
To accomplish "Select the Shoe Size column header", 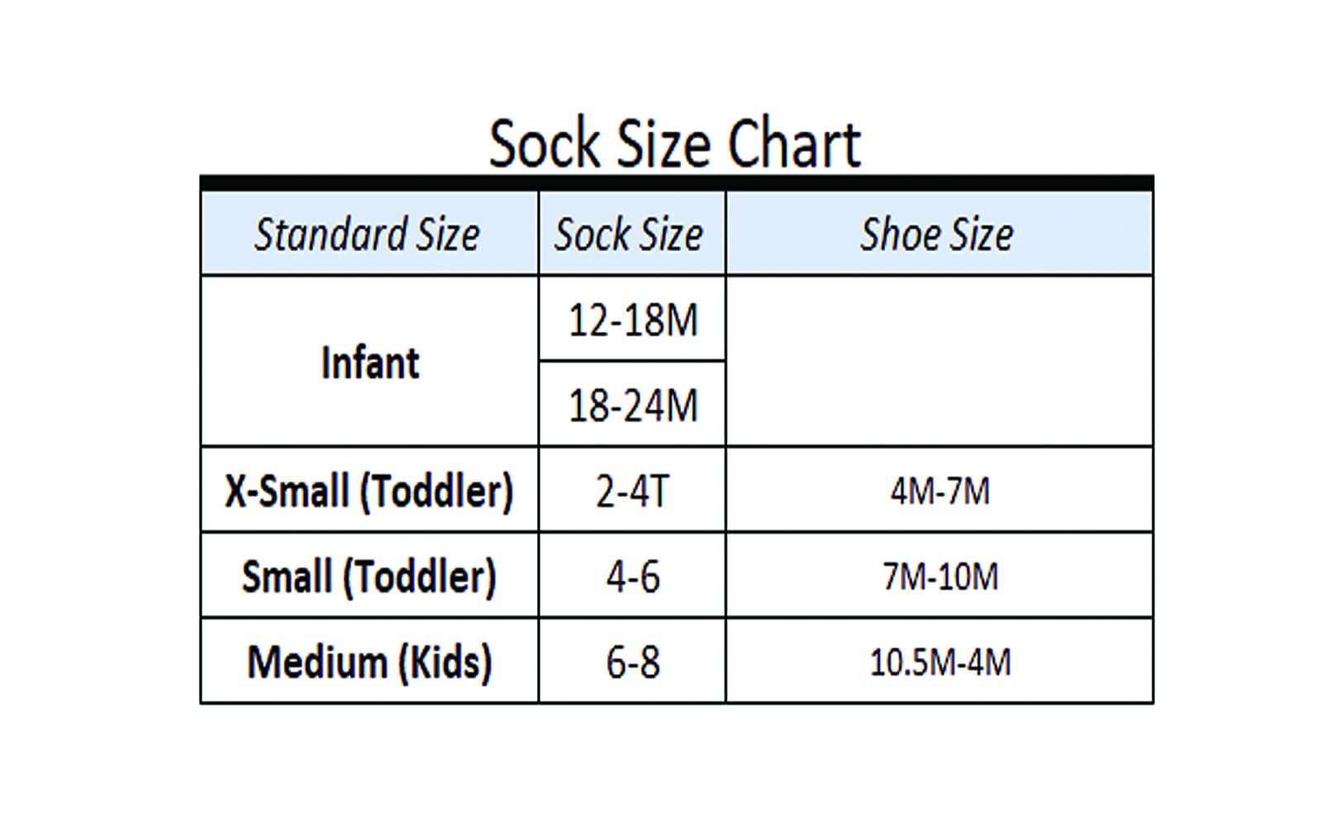I will pos(939,234).
